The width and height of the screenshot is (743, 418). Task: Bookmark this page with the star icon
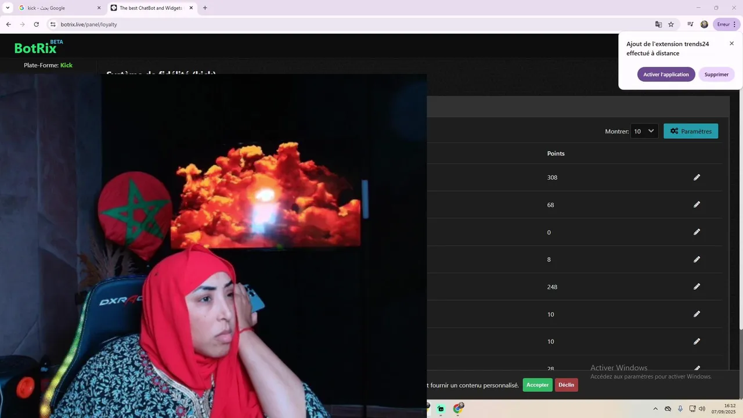(671, 24)
